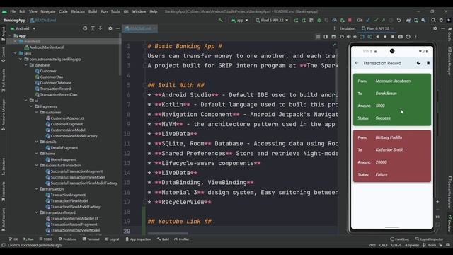Switch editor to Preview-only view mode
The height and width of the screenshot is (255, 453).
pos(333,37)
